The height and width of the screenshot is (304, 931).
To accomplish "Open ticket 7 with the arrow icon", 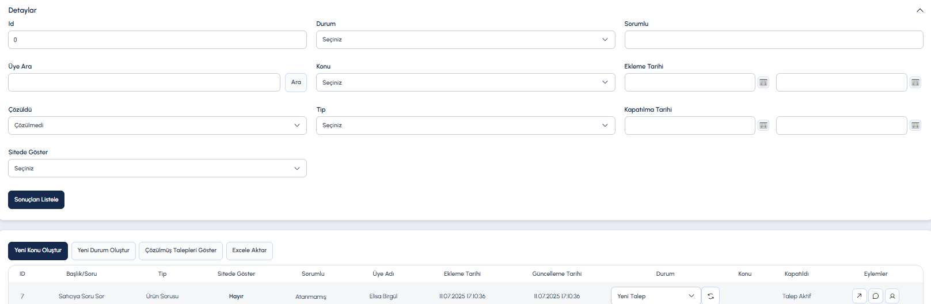I will (859, 296).
